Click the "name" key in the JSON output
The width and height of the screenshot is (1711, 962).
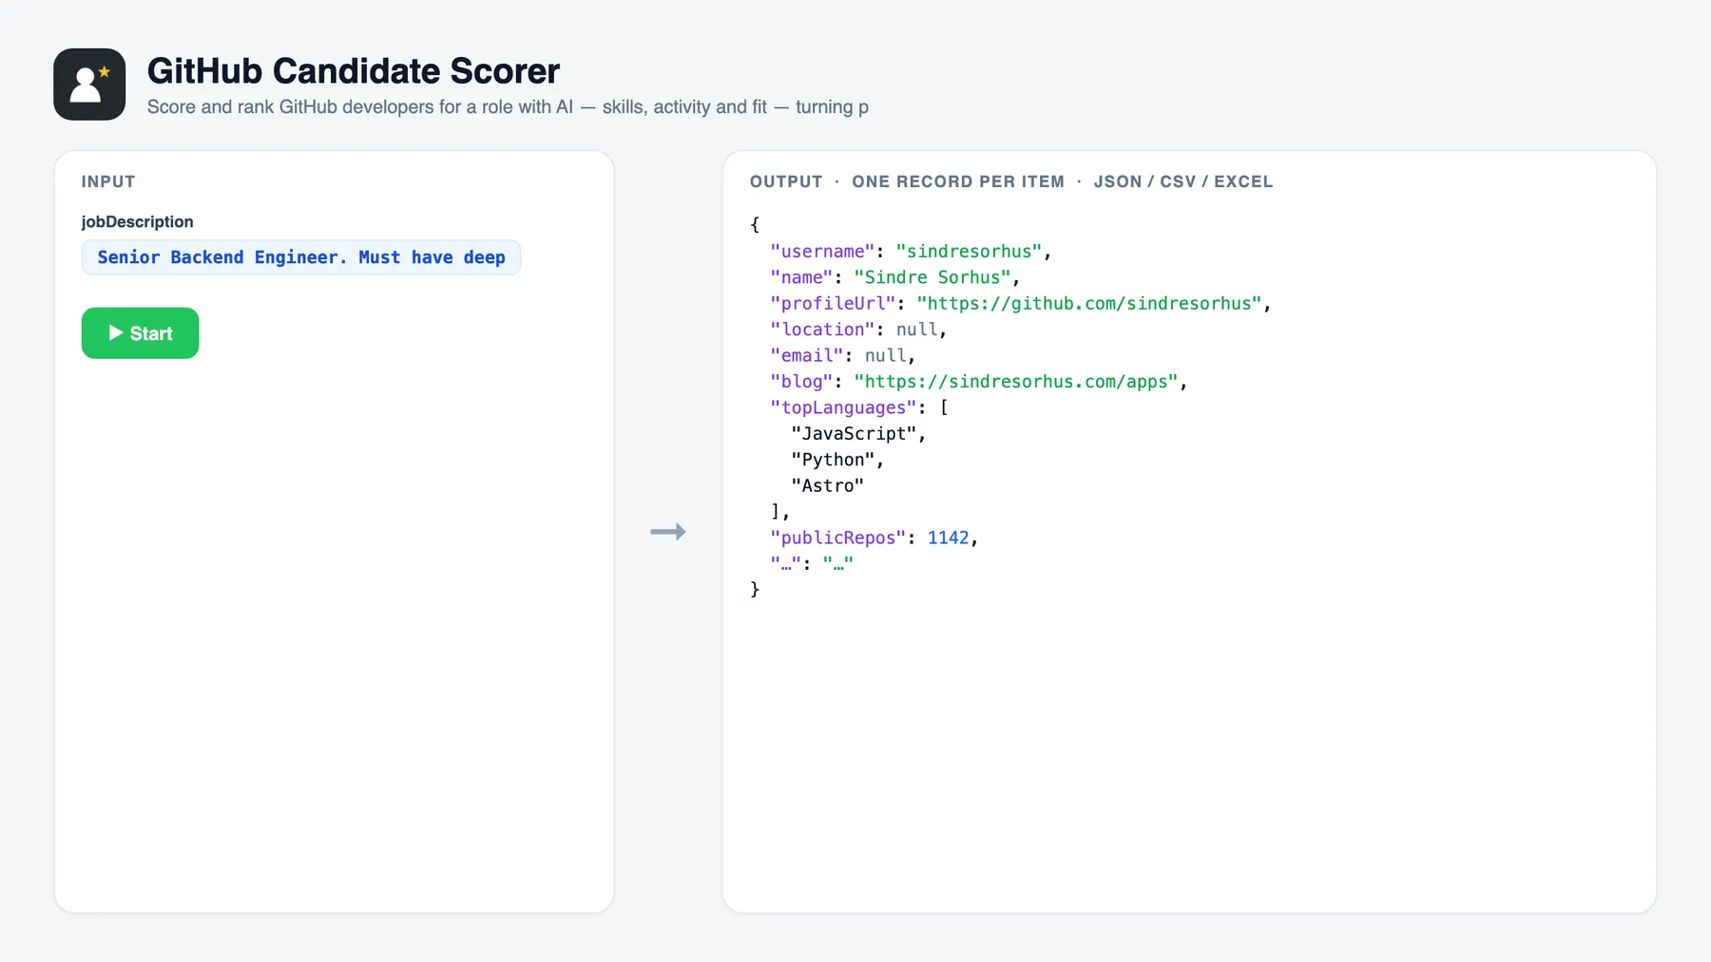tap(801, 277)
